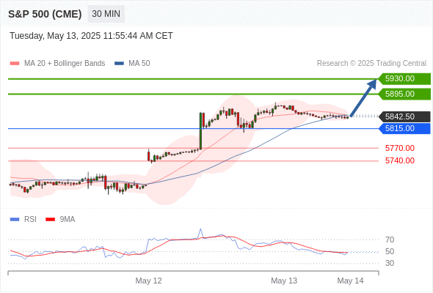433x293 pixels.
Task: Click the 30 MIN timeframe badge
Action: click(x=106, y=14)
